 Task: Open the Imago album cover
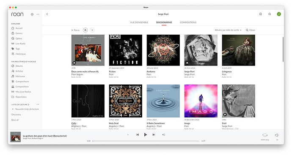coord(201,101)
